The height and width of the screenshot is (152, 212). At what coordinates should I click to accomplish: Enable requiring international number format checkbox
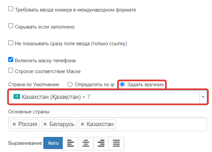tap(11, 9)
